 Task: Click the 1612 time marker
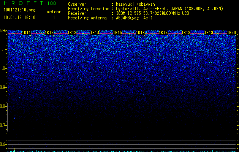coord(49,33)
